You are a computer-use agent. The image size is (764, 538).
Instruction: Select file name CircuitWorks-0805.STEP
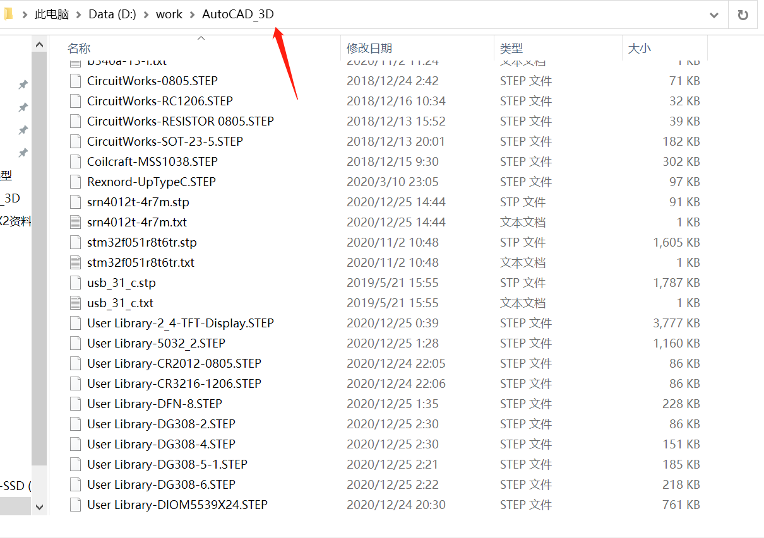[152, 81]
